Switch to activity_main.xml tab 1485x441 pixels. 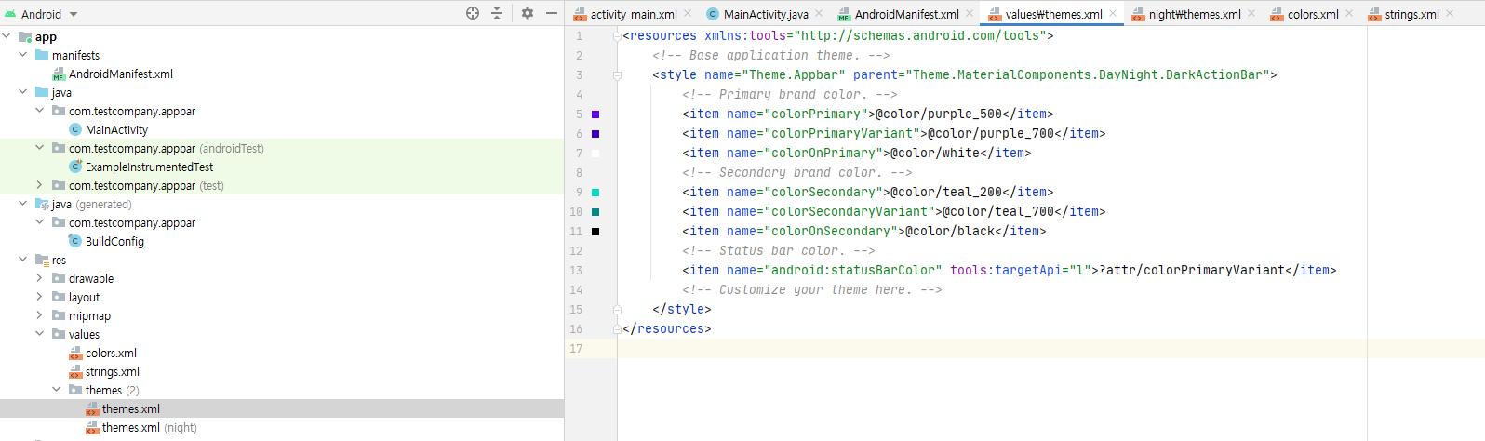point(634,14)
